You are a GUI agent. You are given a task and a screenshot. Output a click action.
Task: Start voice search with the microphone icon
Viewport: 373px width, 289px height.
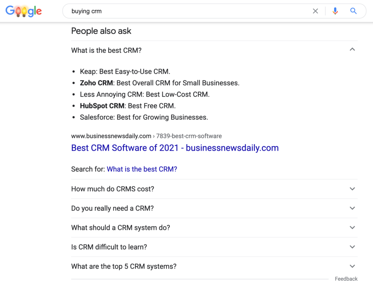pos(335,11)
